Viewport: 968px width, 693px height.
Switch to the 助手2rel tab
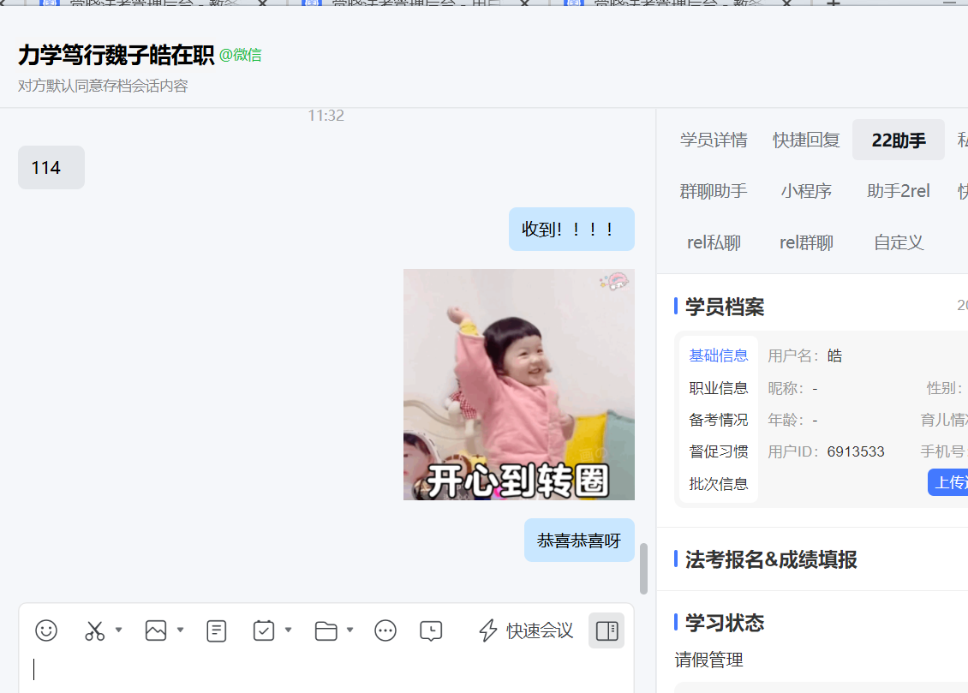pyautogui.click(x=899, y=191)
